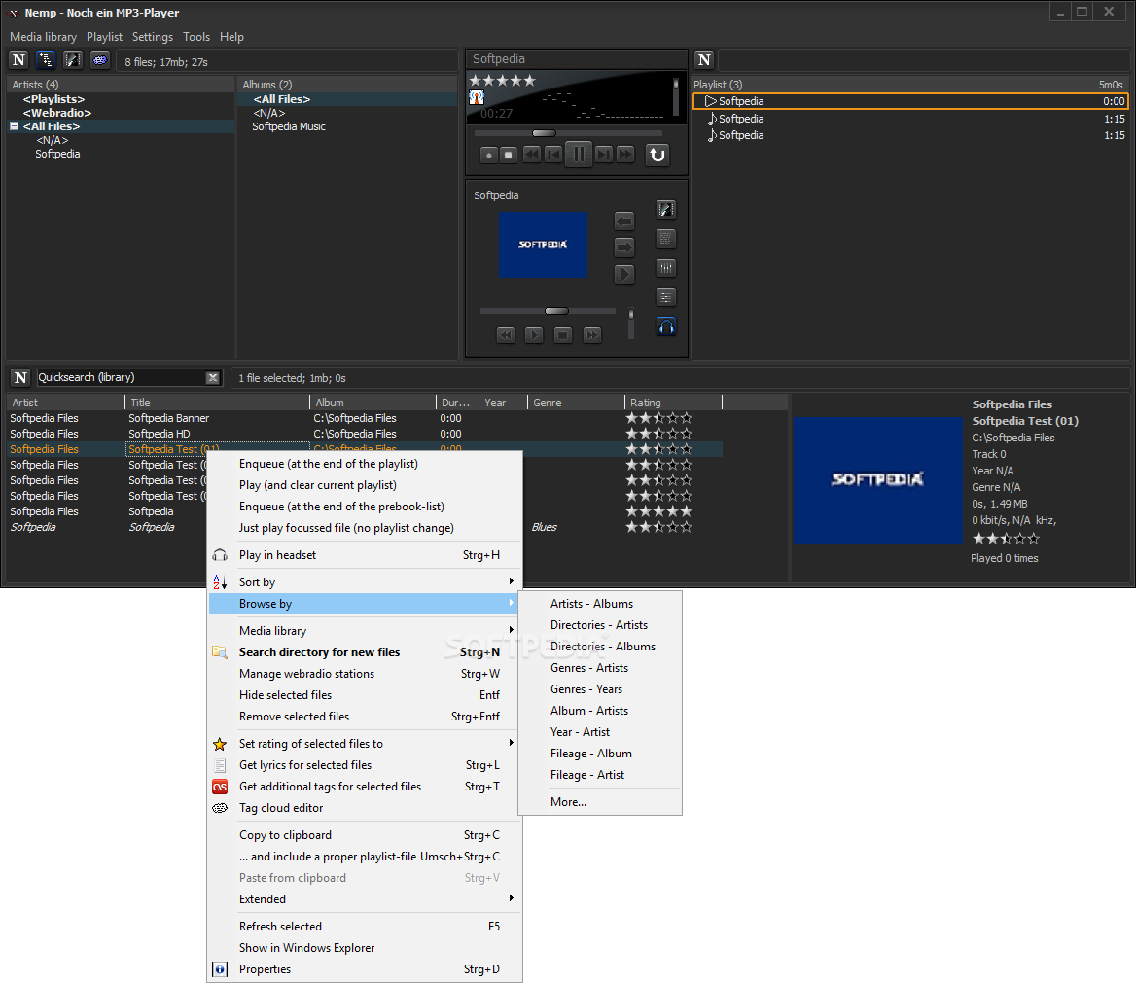This screenshot has width=1136, height=983.
Task: Switch to classic tree browse mode icon
Action: (46, 60)
